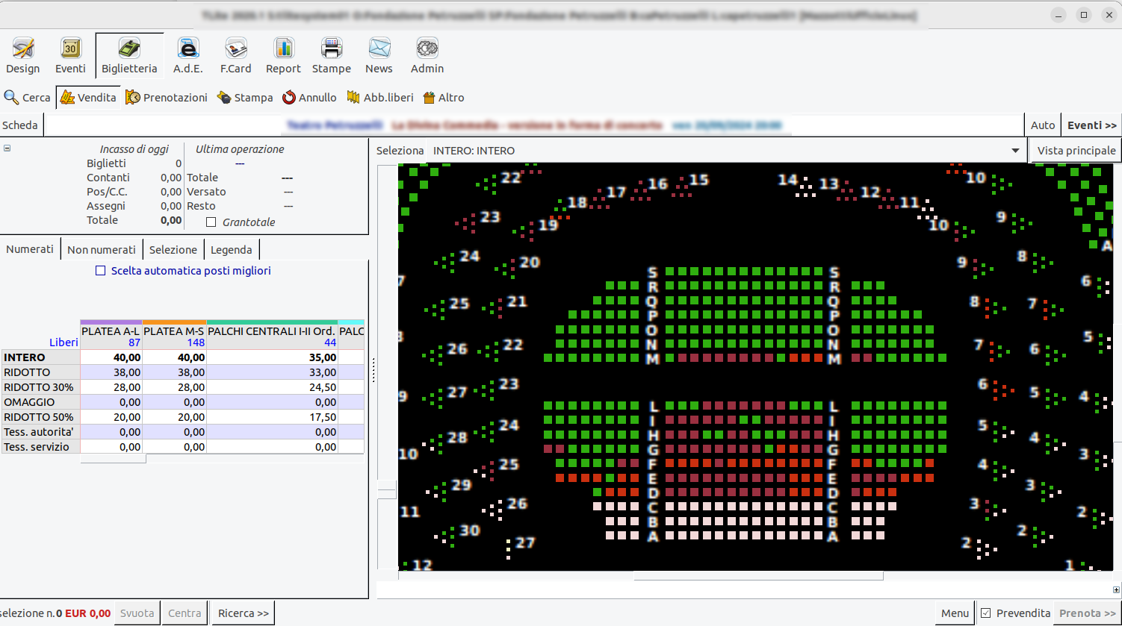Open the Eventi calendar module
The width and height of the screenshot is (1122, 626).
coord(70,56)
